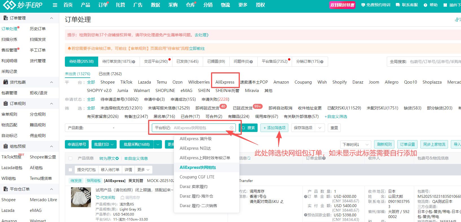Image resolution: width=461 pixels, height=222 pixels.
Task: Click the 搜索 search button
Action: pos(248,128)
